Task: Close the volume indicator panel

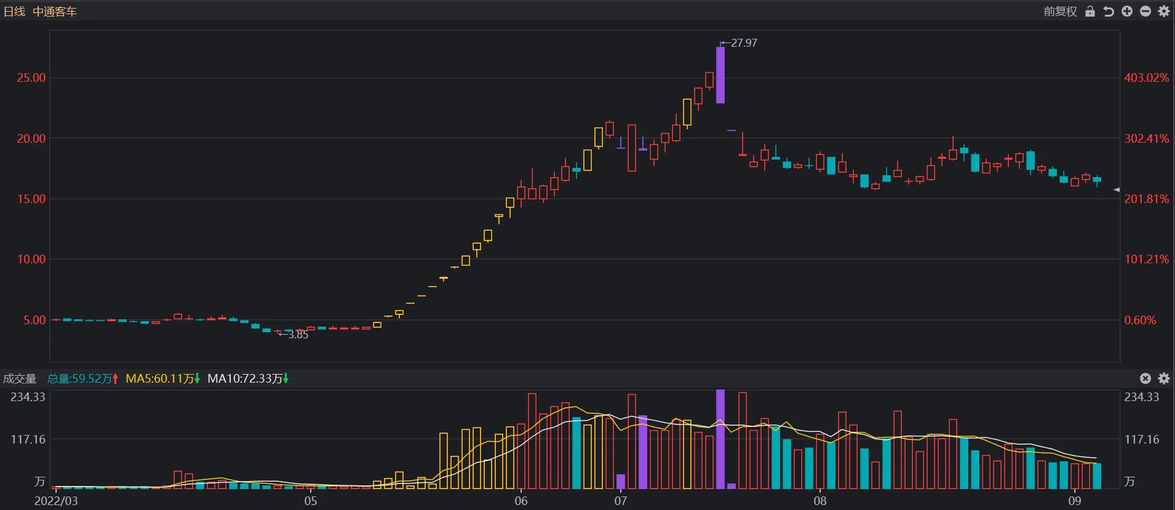Action: click(x=1145, y=378)
